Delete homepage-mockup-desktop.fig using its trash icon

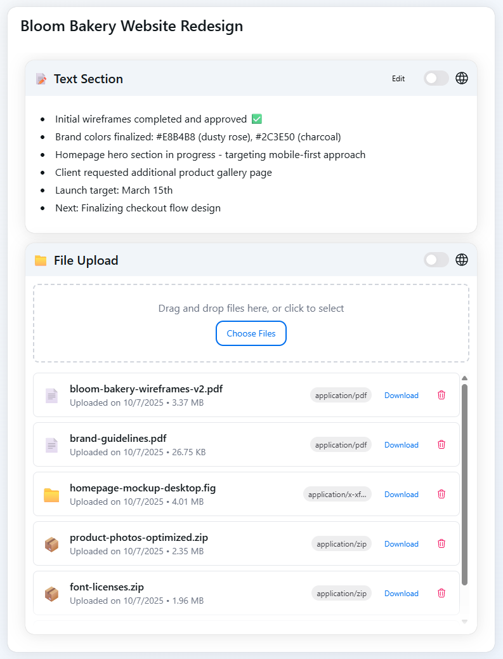[441, 494]
